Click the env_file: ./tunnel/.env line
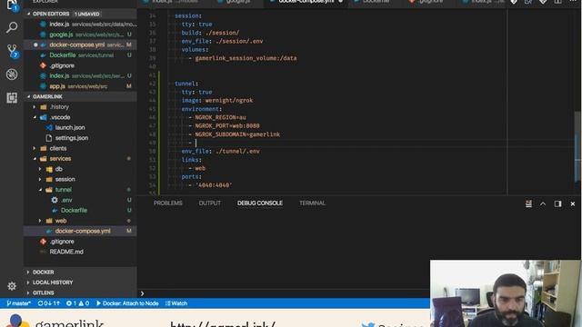The width and height of the screenshot is (582, 327). pyautogui.click(x=220, y=152)
